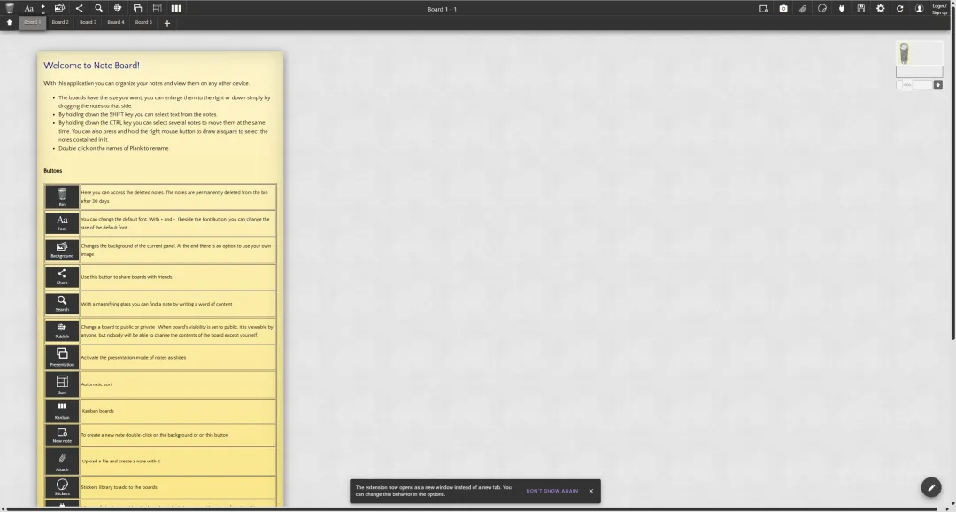Activate presentation mode from the toolbar
Image resolution: width=956 pixels, height=512 pixels.
point(137,9)
